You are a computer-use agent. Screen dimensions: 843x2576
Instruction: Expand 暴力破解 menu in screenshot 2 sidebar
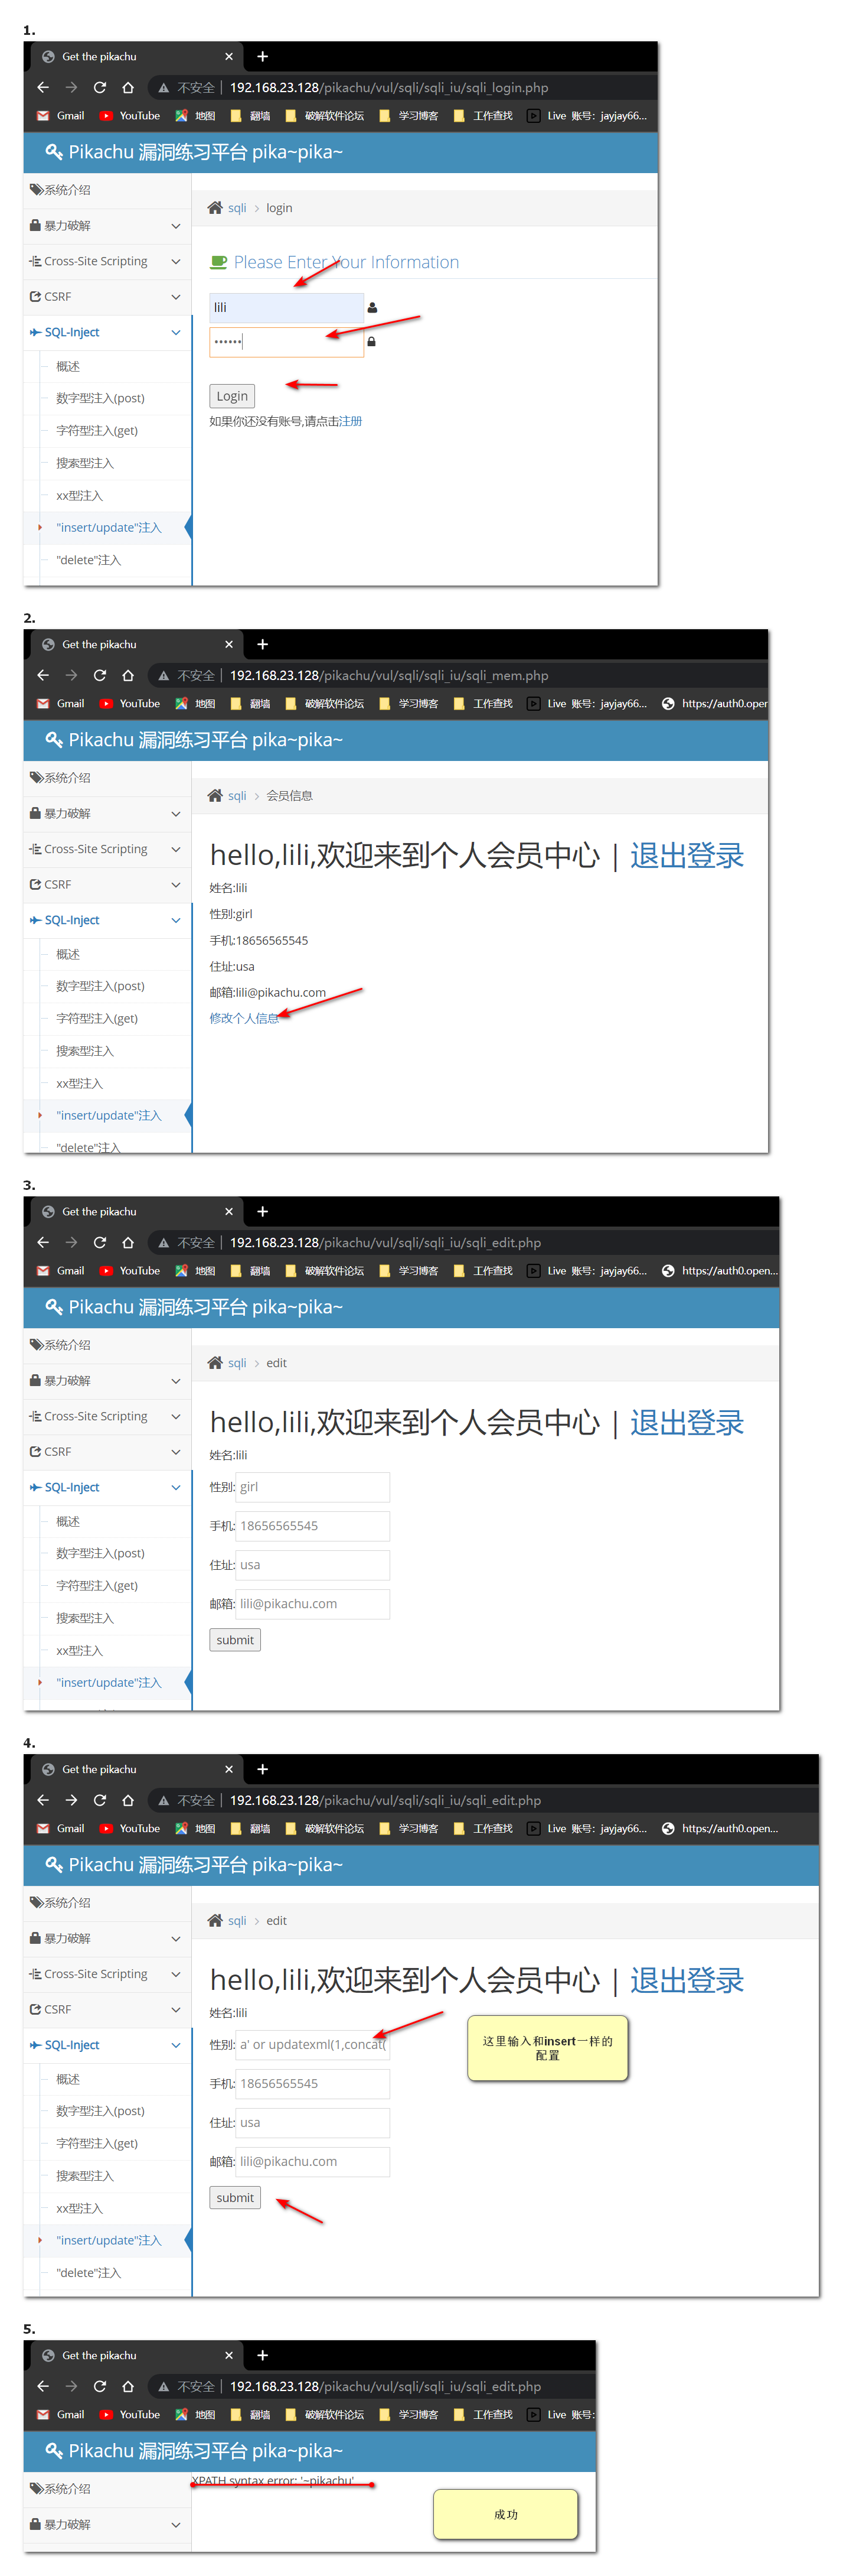(x=106, y=814)
